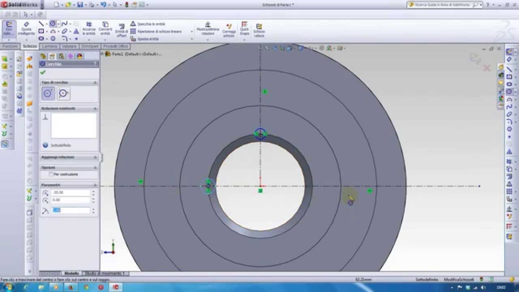519x292 pixels.
Task: Open the Lamiera tab
Action: pos(49,46)
